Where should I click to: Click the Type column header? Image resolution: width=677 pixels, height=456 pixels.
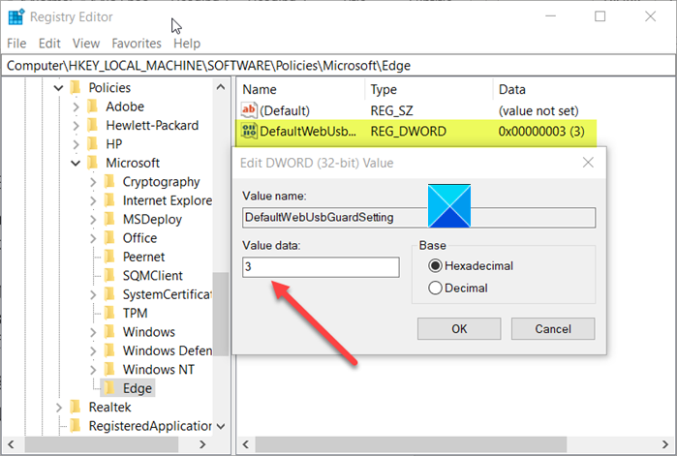click(x=429, y=89)
